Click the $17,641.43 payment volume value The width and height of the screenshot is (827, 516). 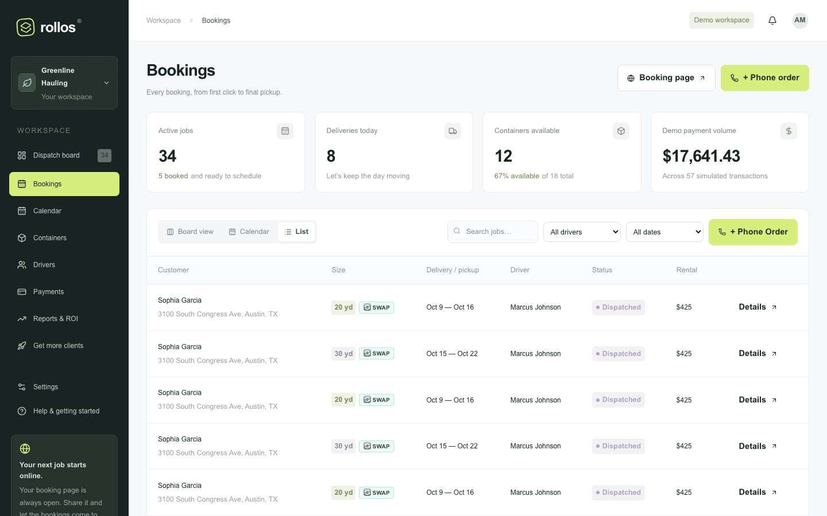click(x=701, y=156)
